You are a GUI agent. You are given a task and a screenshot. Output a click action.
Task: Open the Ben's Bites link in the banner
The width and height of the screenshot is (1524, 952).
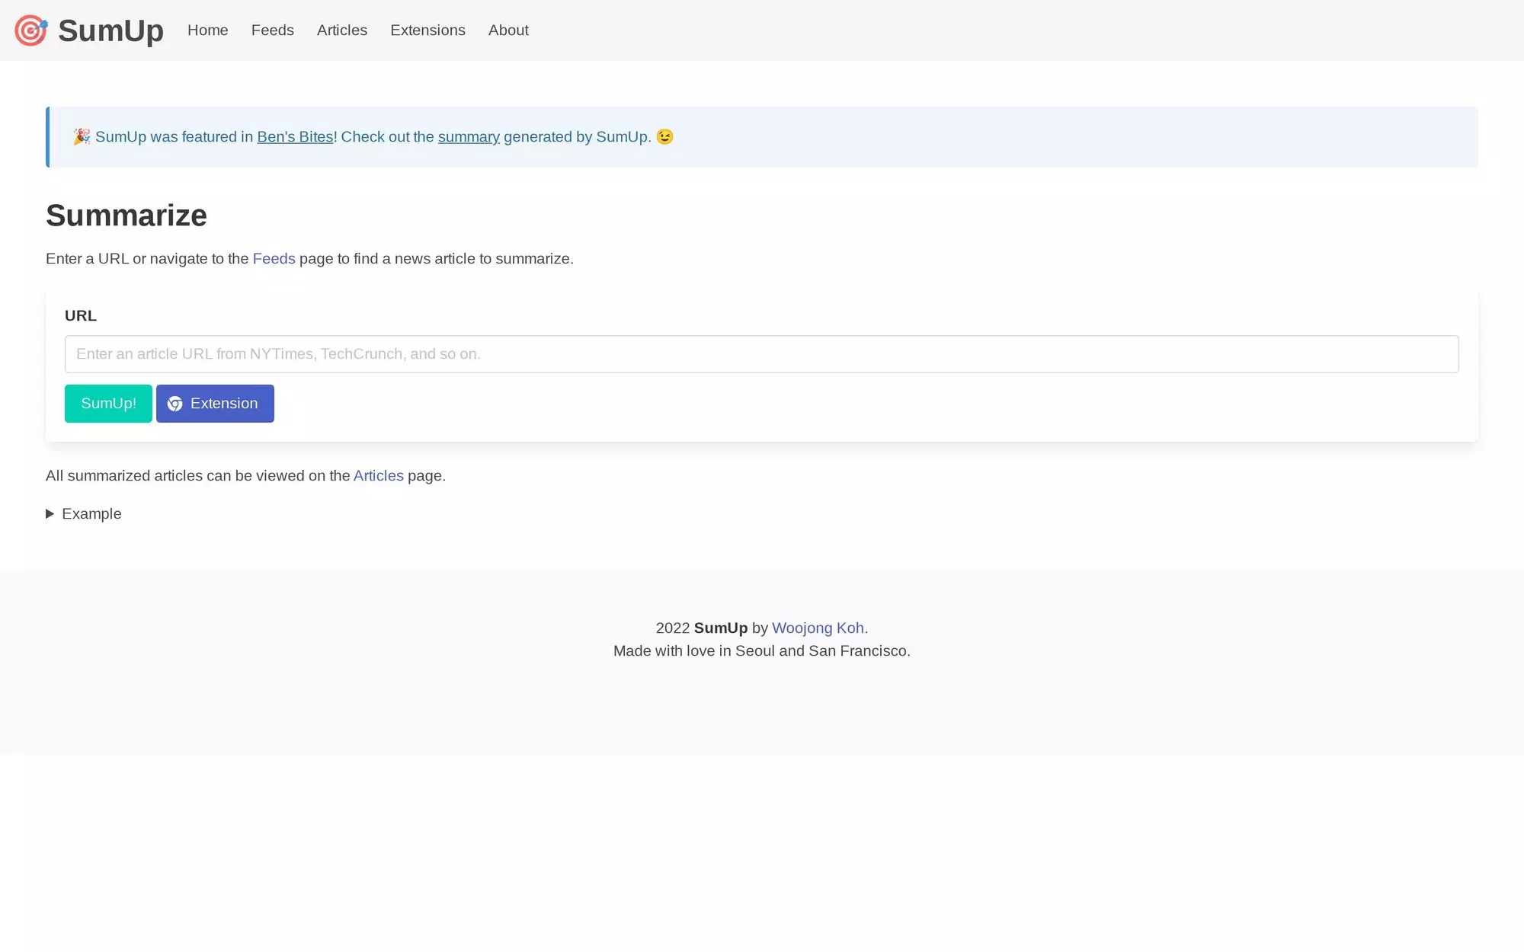click(295, 137)
